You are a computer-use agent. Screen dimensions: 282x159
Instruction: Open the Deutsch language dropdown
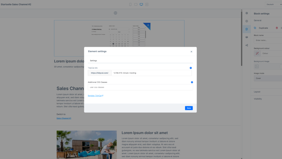[273, 4]
